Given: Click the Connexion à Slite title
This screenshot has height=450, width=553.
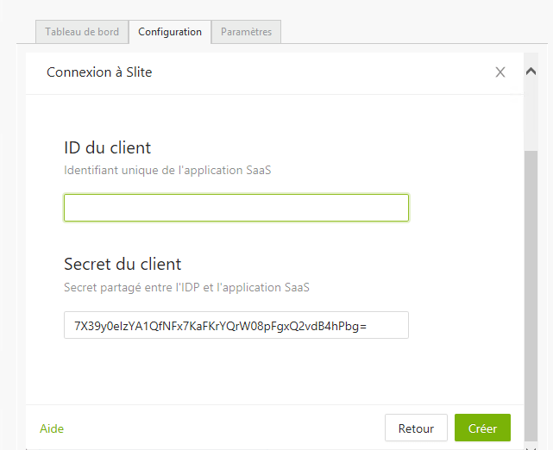Looking at the screenshot, I should (x=99, y=72).
